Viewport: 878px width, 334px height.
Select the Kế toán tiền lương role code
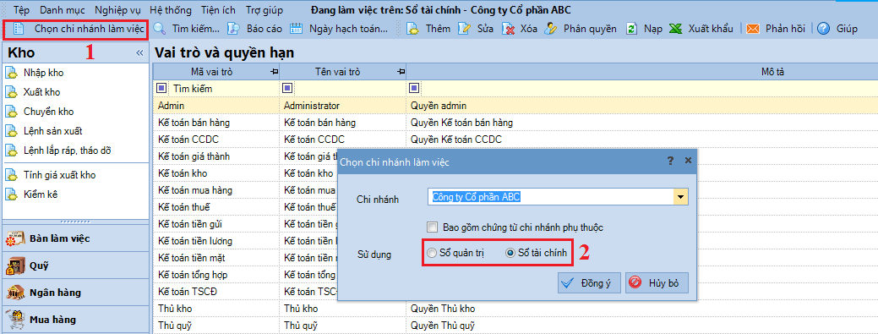(x=195, y=240)
